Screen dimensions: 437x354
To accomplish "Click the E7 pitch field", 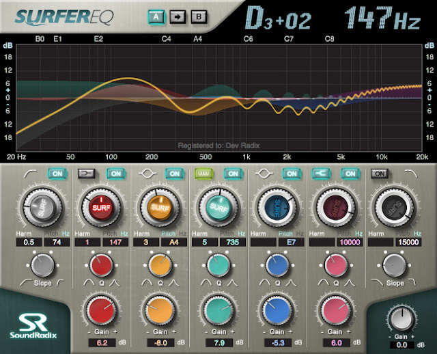I will 292,242.
